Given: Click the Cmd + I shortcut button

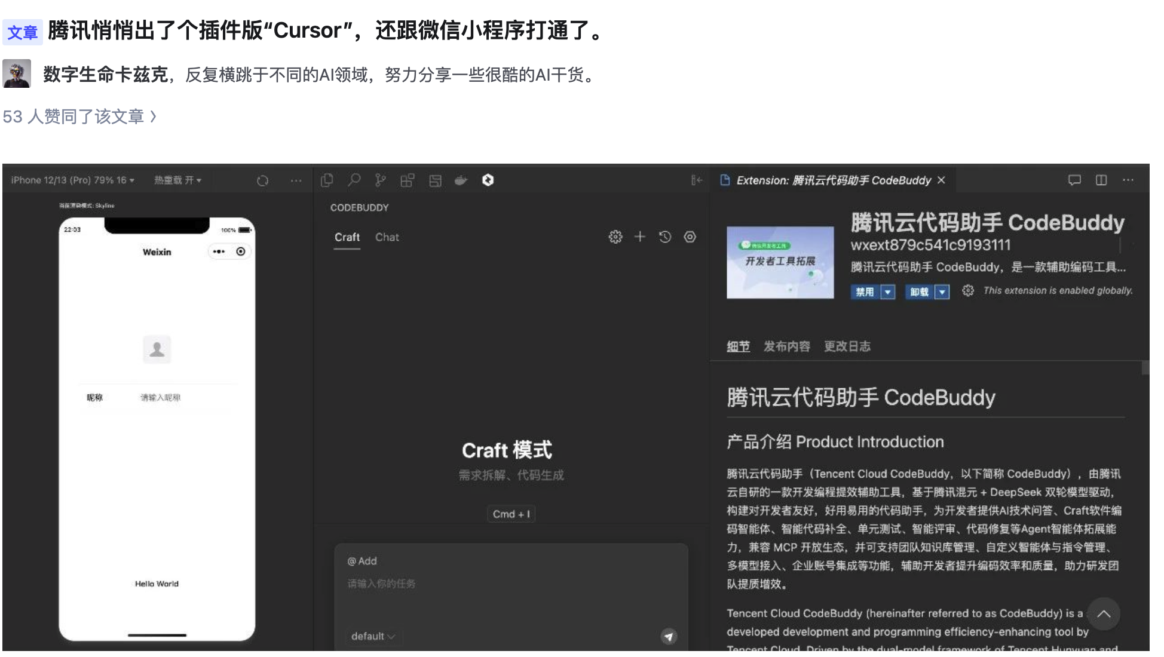Looking at the screenshot, I should click(x=511, y=514).
